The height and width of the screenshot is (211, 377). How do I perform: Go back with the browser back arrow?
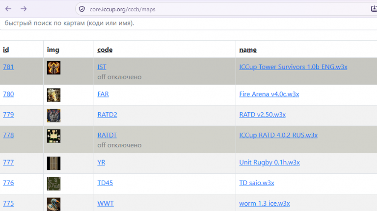[x=8, y=9]
